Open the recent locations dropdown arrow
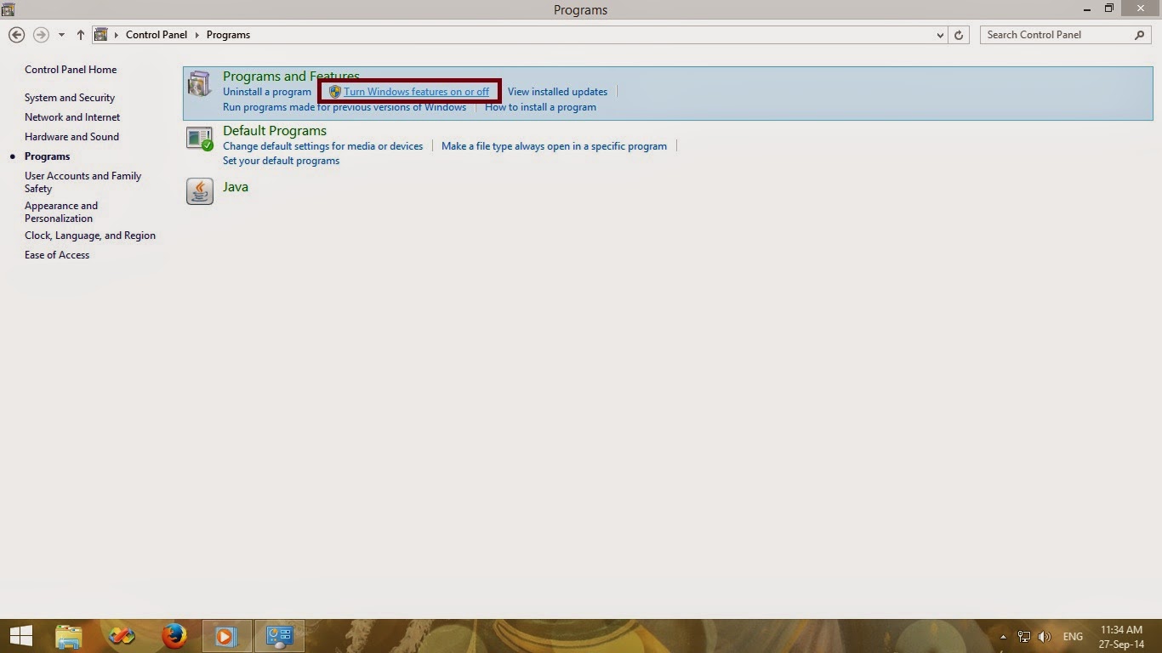Image resolution: width=1162 pixels, height=653 pixels. click(61, 35)
